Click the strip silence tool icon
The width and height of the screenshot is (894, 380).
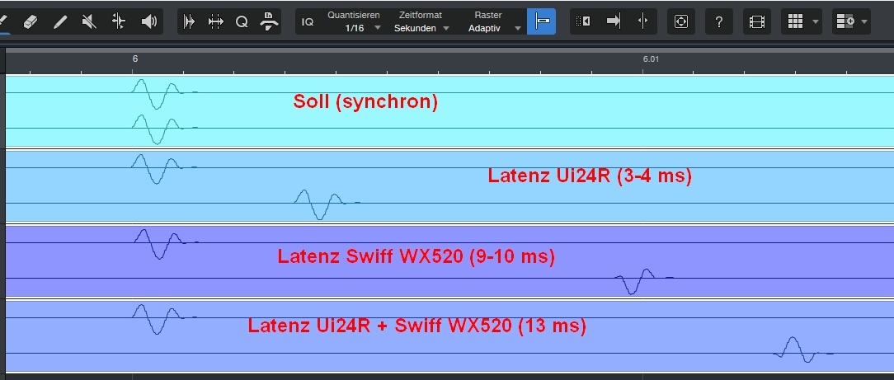tap(189, 22)
